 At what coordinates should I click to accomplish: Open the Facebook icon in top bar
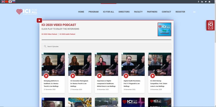[x=198, y=2]
